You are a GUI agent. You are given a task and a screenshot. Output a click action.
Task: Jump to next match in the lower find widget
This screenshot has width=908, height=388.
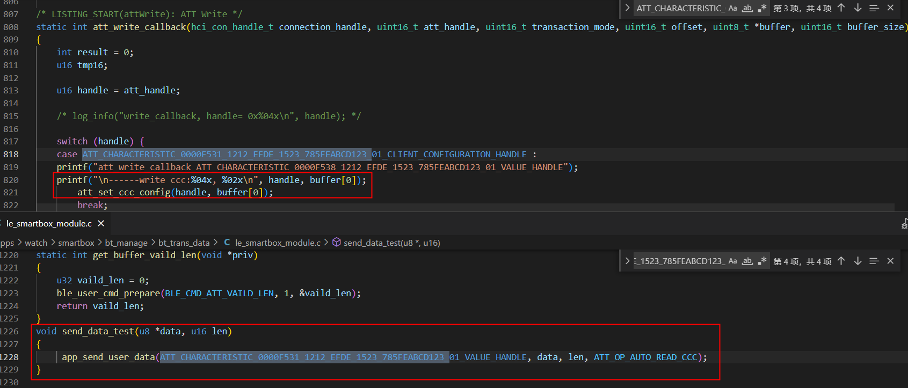[x=858, y=261]
